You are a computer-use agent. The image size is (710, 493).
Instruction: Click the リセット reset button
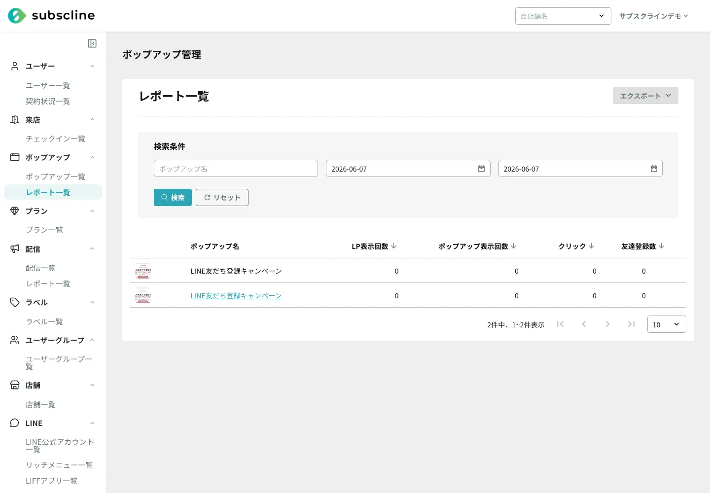(x=222, y=197)
